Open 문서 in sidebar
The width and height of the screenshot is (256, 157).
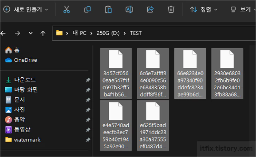tap(15, 100)
